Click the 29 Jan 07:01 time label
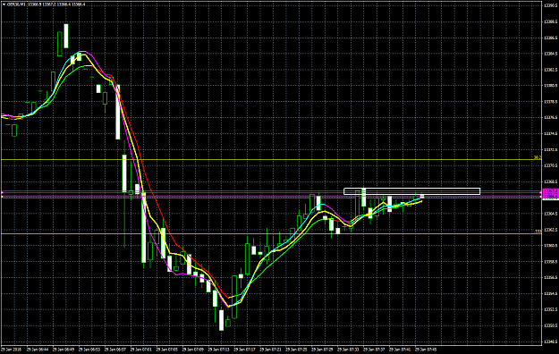Viewport: 559px width, 354px height. tap(140, 350)
